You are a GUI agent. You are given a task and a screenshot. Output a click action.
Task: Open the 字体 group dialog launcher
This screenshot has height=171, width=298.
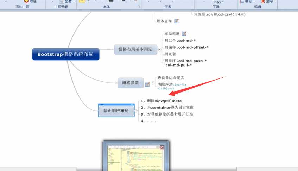139,7
